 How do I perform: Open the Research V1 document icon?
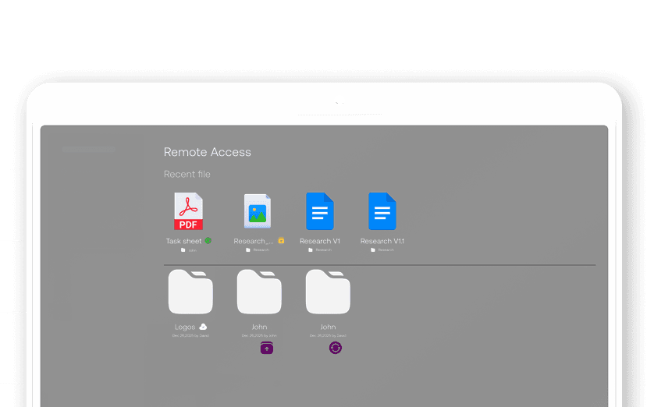pos(320,211)
